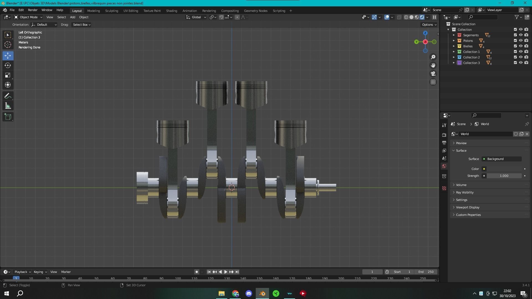Screen dimensions: 532x299
Task: Select the Cursor tool
Action: pos(8,45)
